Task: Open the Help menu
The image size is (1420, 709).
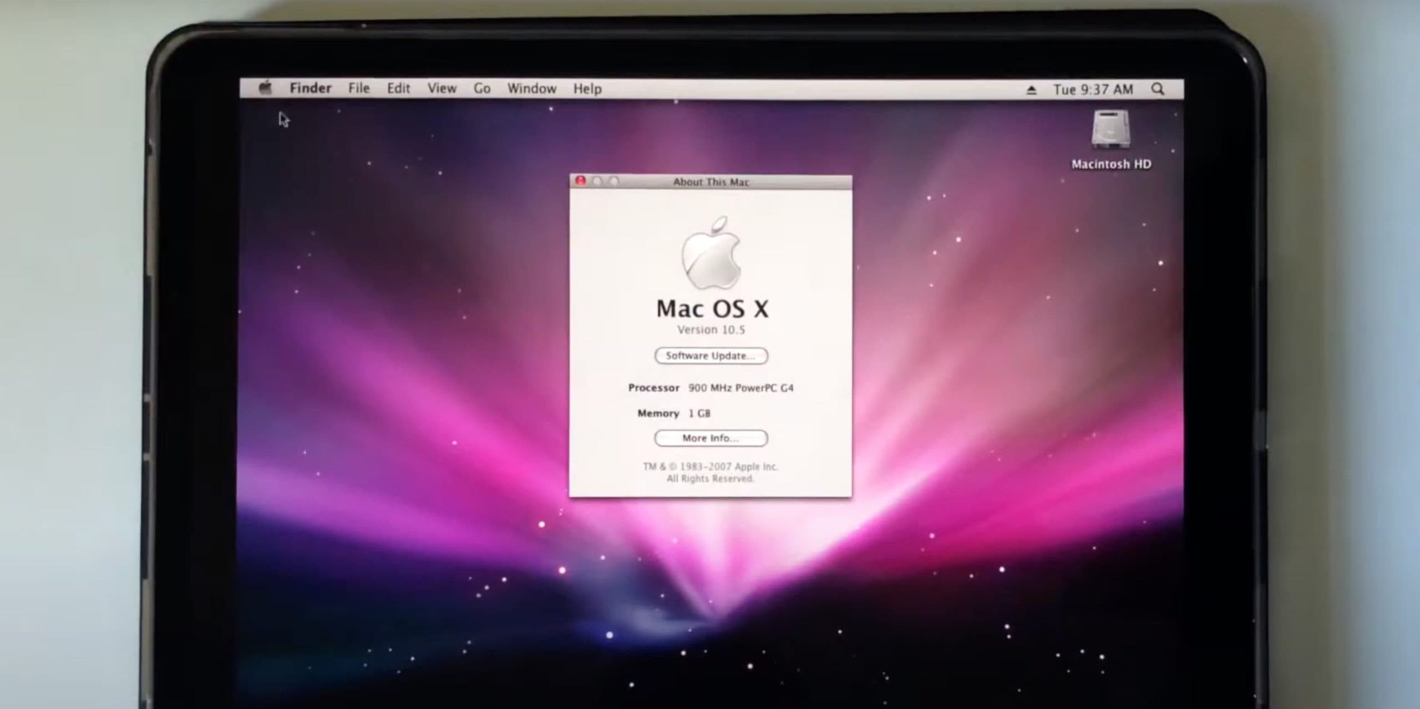Action: click(x=587, y=89)
